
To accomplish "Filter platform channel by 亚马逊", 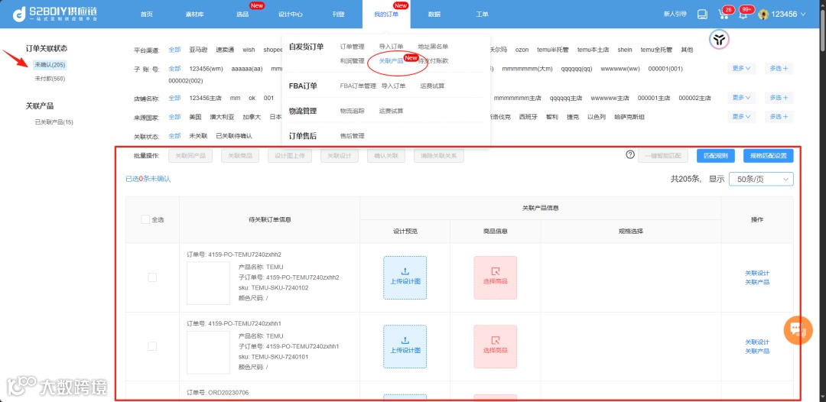I will (x=199, y=50).
